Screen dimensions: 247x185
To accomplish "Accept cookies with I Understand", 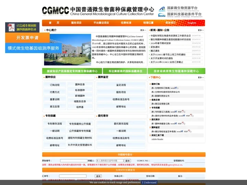I will pyautogui.click(x=149, y=182).
